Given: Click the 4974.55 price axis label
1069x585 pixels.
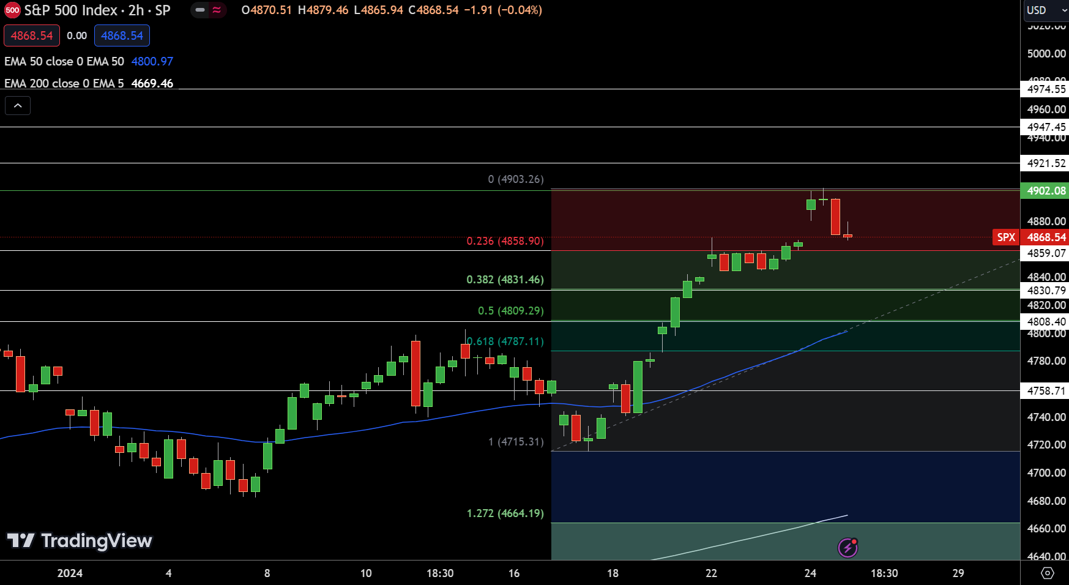Looking at the screenshot, I should click(x=1046, y=89).
